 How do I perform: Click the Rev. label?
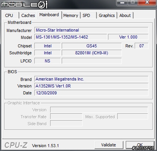[x=129, y=46]
